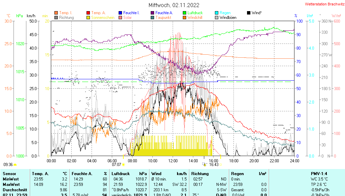Select the Luftdruck column header in table
This screenshot has width=345, height=196.
pyautogui.click(x=120, y=174)
